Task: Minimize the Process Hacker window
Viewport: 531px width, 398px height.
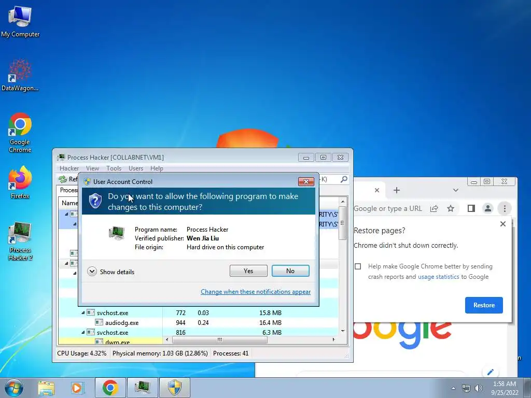Action: click(306, 158)
